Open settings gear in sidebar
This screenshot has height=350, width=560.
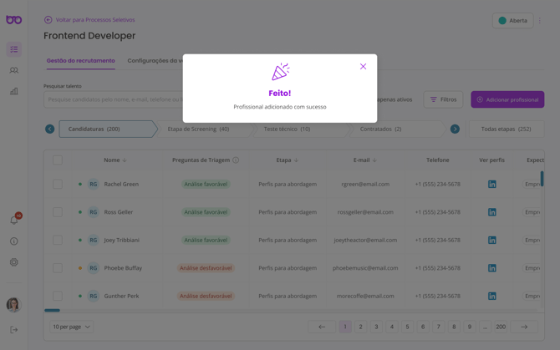point(13,262)
